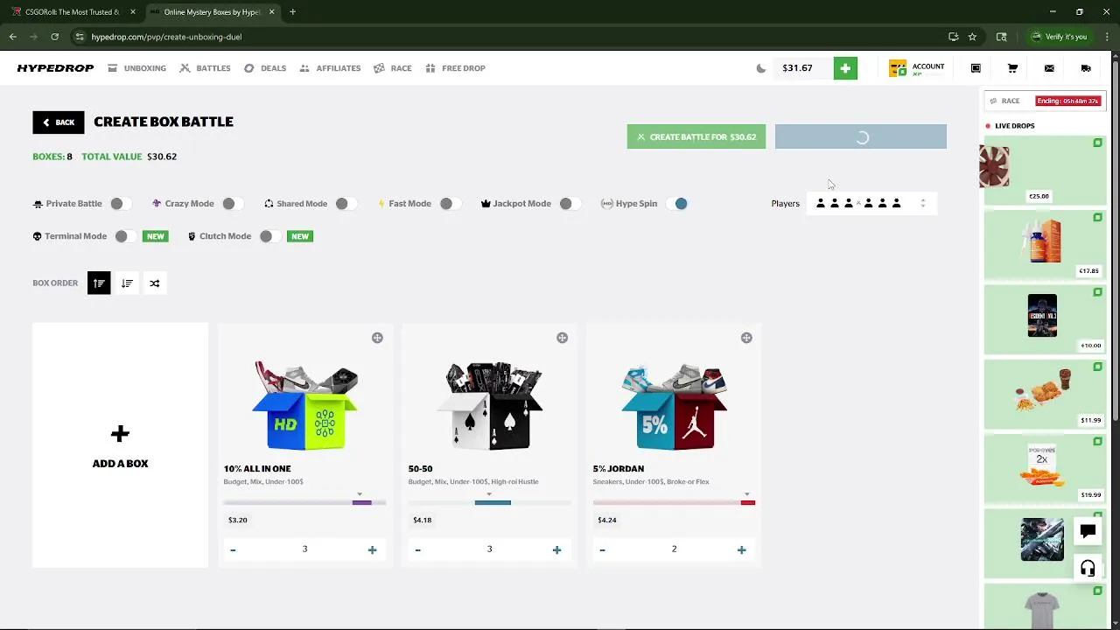Open the Players count dropdown
This screenshot has height=630, width=1120.
click(x=871, y=204)
